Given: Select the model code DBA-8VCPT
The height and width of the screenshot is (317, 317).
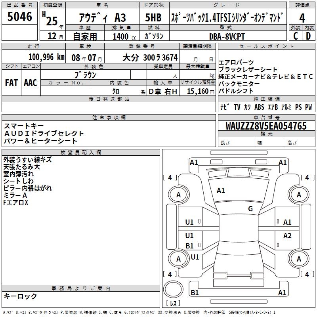Looking at the screenshot, I should [x=227, y=36].
